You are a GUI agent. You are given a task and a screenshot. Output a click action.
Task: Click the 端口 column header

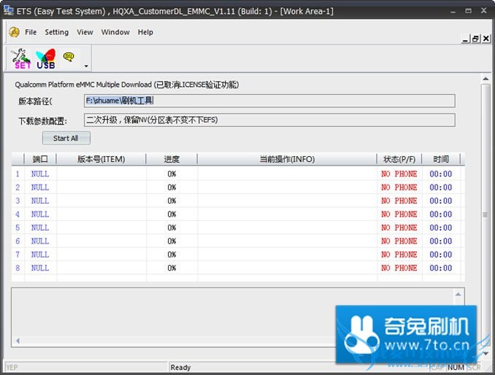40,159
